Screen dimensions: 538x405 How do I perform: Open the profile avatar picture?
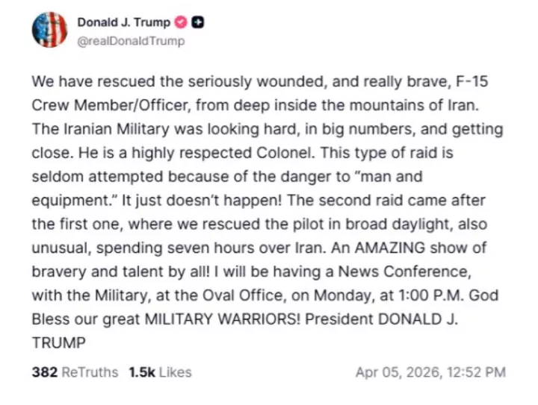(x=49, y=31)
